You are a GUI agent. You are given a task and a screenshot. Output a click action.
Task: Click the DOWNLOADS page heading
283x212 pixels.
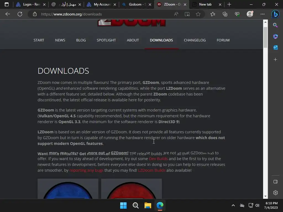pyautogui.click(x=63, y=71)
